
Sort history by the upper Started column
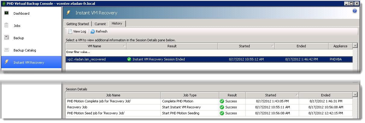tap(246, 46)
